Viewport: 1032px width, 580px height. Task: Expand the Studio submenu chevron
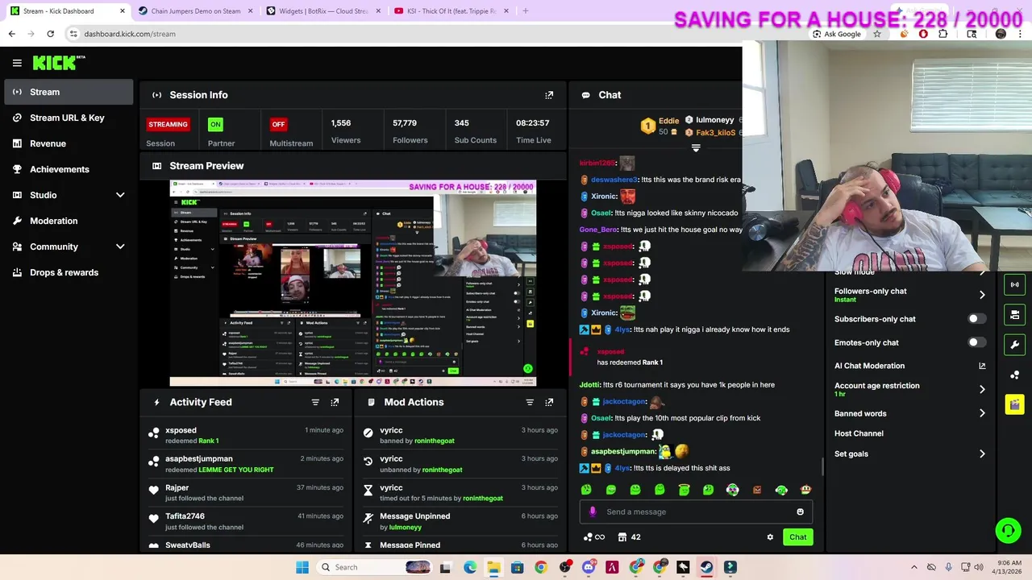[x=120, y=195]
